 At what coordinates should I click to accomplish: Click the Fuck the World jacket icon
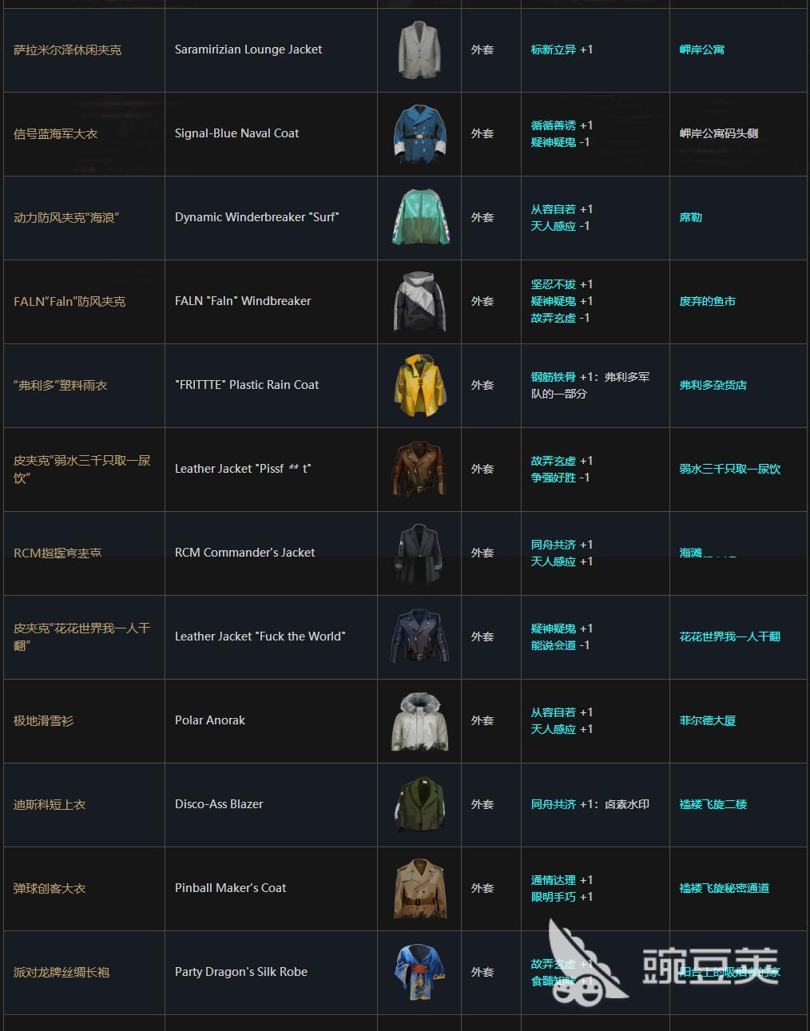[419, 637]
